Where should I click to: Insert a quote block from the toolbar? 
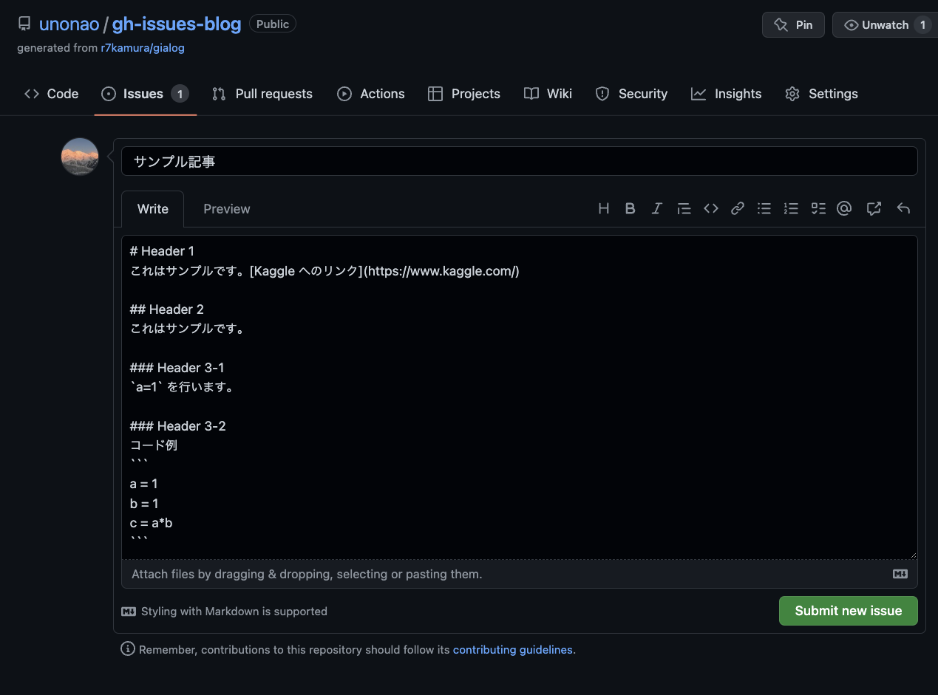(x=684, y=208)
